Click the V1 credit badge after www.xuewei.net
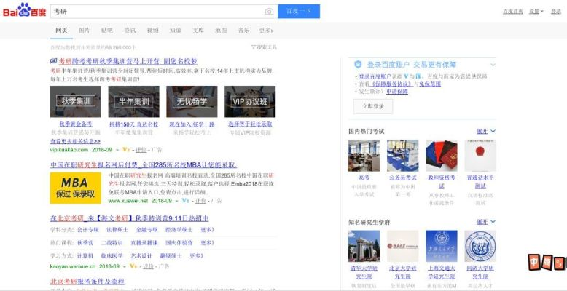Viewport: 567px width, 291px height. coord(186,200)
